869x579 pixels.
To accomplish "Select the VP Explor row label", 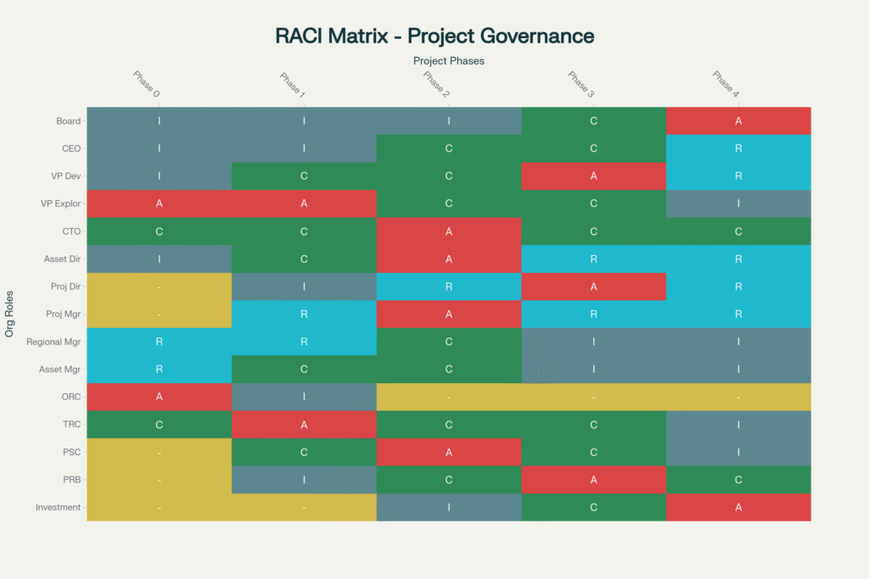I will [60, 203].
